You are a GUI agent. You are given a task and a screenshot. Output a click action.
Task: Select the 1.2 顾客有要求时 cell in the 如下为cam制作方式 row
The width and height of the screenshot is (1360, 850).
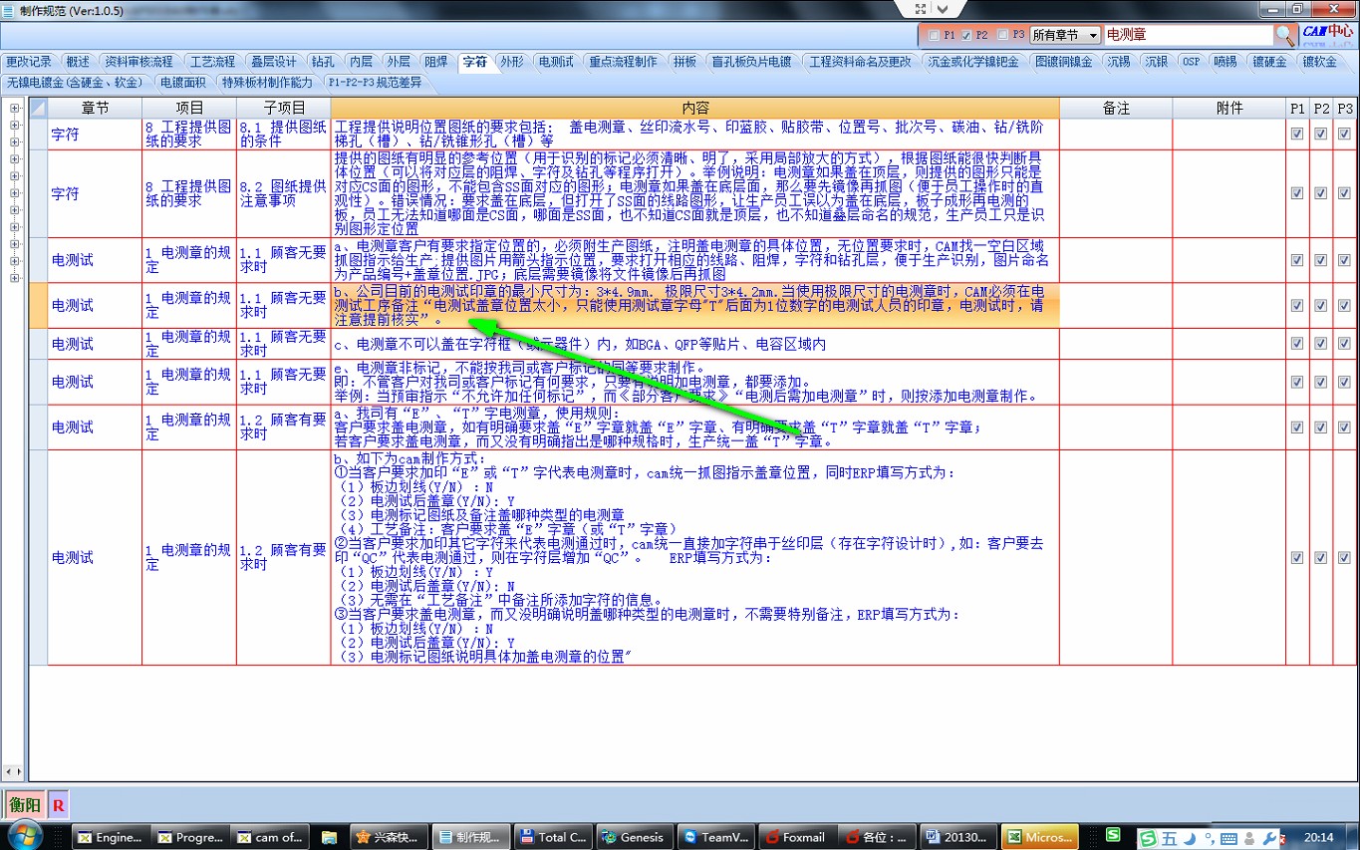tap(284, 557)
